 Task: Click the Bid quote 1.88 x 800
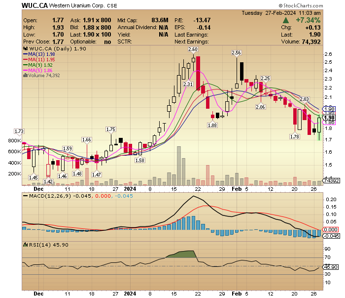tap(97, 28)
